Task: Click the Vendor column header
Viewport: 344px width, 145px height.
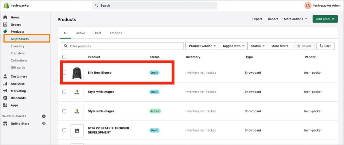Action: [310, 57]
